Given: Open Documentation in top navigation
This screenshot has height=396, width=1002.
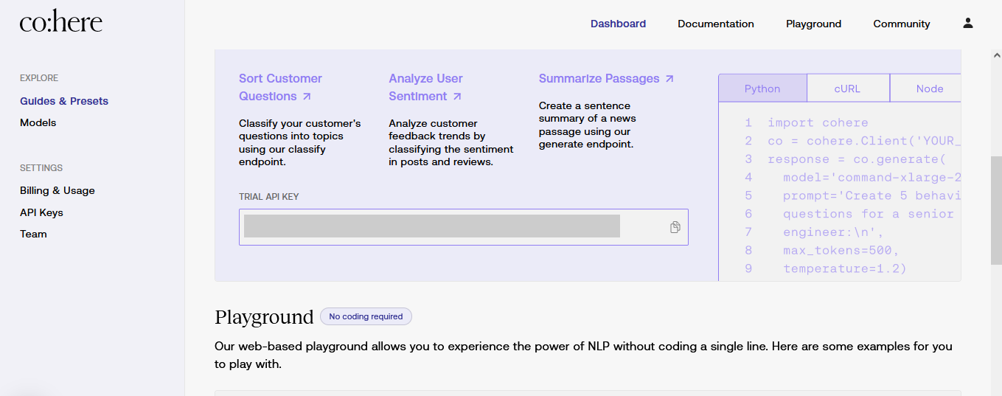Looking at the screenshot, I should point(716,24).
